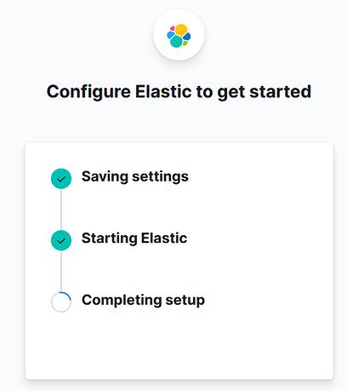Click the blue arc on the spinner
The image size is (347, 391).
(67, 296)
